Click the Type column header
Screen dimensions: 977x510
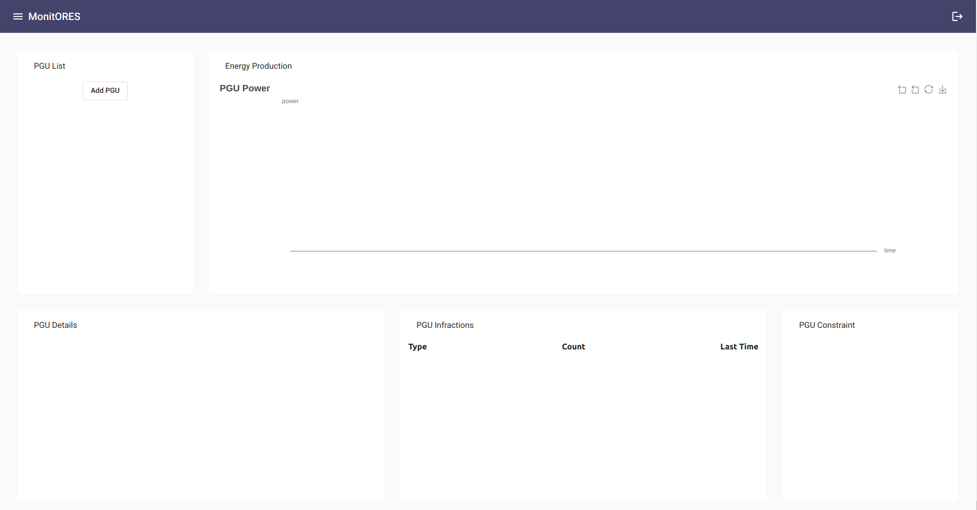417,347
